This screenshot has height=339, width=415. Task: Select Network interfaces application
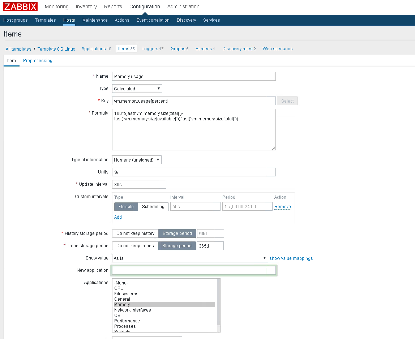point(164,310)
